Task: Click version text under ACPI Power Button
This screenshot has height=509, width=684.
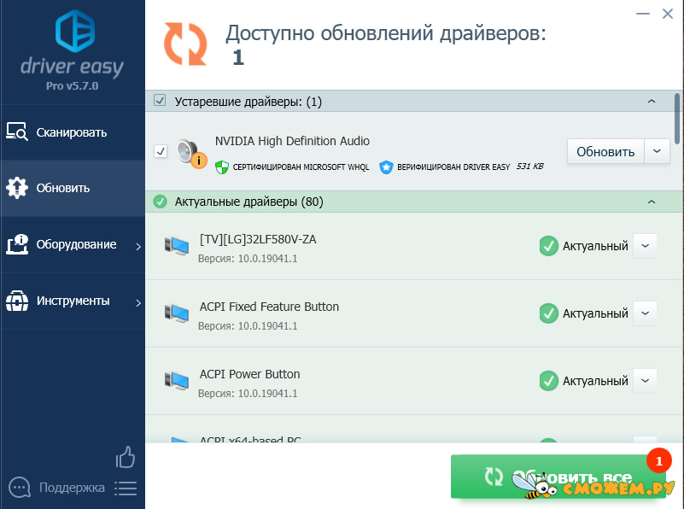Action: (248, 394)
